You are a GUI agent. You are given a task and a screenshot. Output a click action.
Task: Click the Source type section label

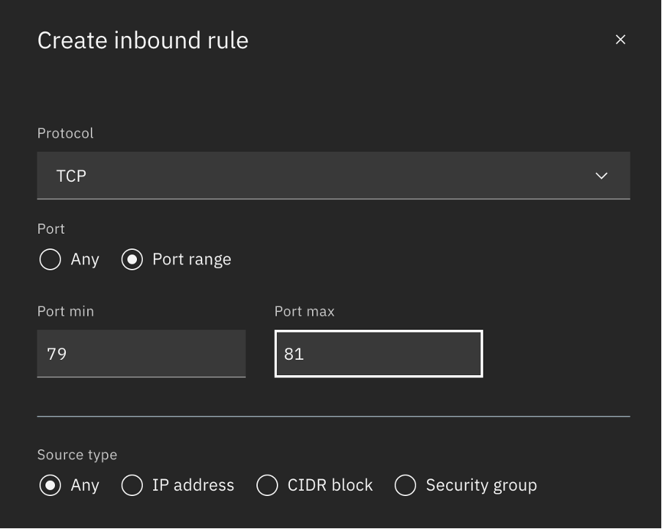click(77, 455)
